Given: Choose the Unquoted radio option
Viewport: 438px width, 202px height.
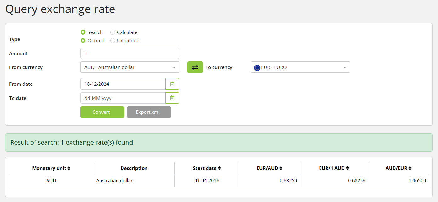Looking at the screenshot, I should (x=113, y=40).
